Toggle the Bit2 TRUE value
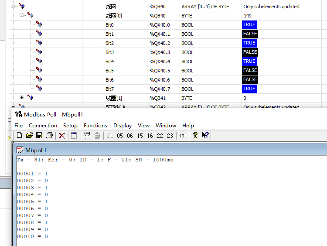This screenshot has width=327, height=246. click(x=249, y=43)
